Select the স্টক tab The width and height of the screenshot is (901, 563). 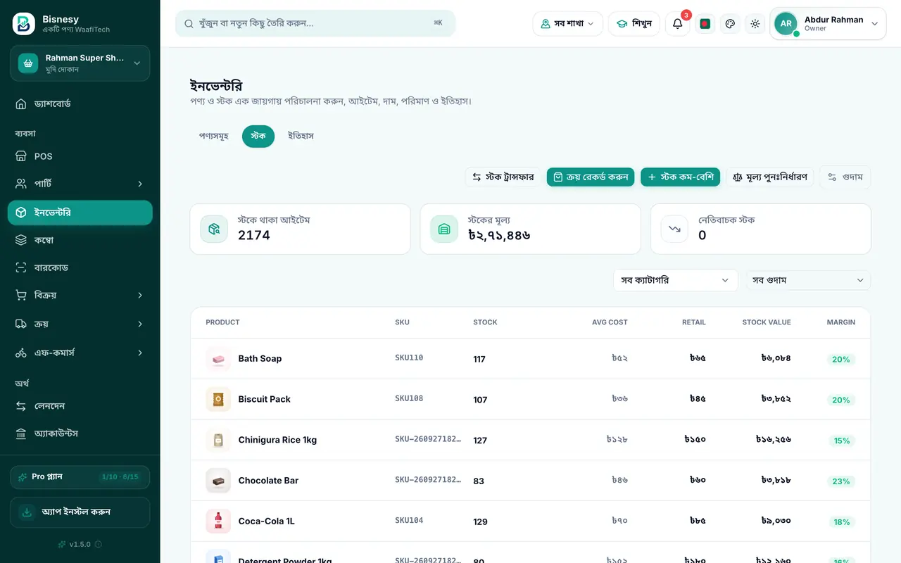[258, 136]
